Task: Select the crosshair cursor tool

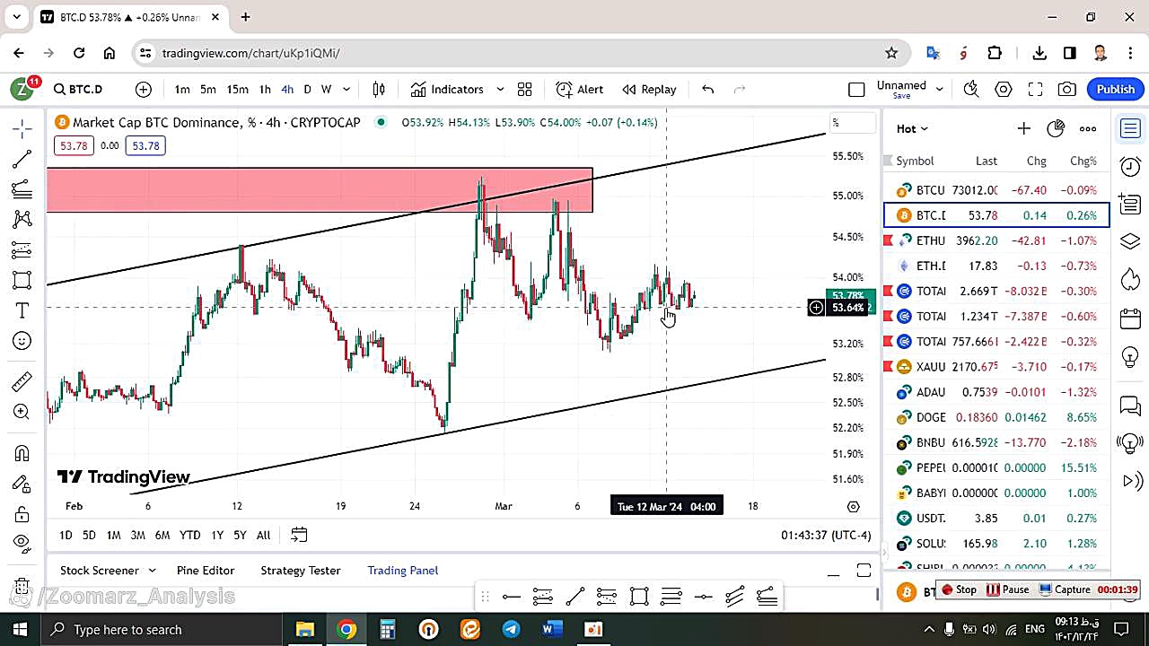Action: [x=22, y=128]
